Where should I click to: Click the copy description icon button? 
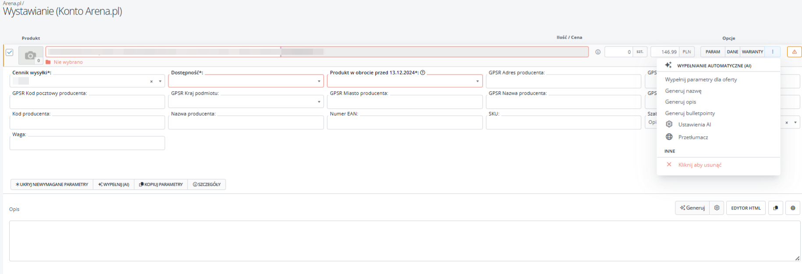pyautogui.click(x=776, y=208)
